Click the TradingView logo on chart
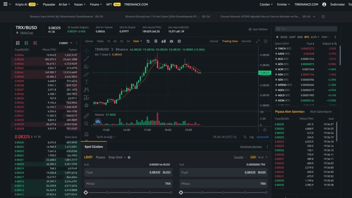Screen dimensions: 352x198 click(98, 122)
